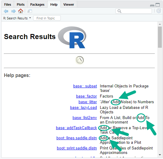This screenshot has width=163, height=159.
Task: Open the base::jitter help link
Action: 88,102
